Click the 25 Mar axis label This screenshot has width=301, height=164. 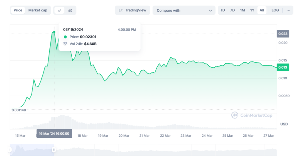click(228, 135)
